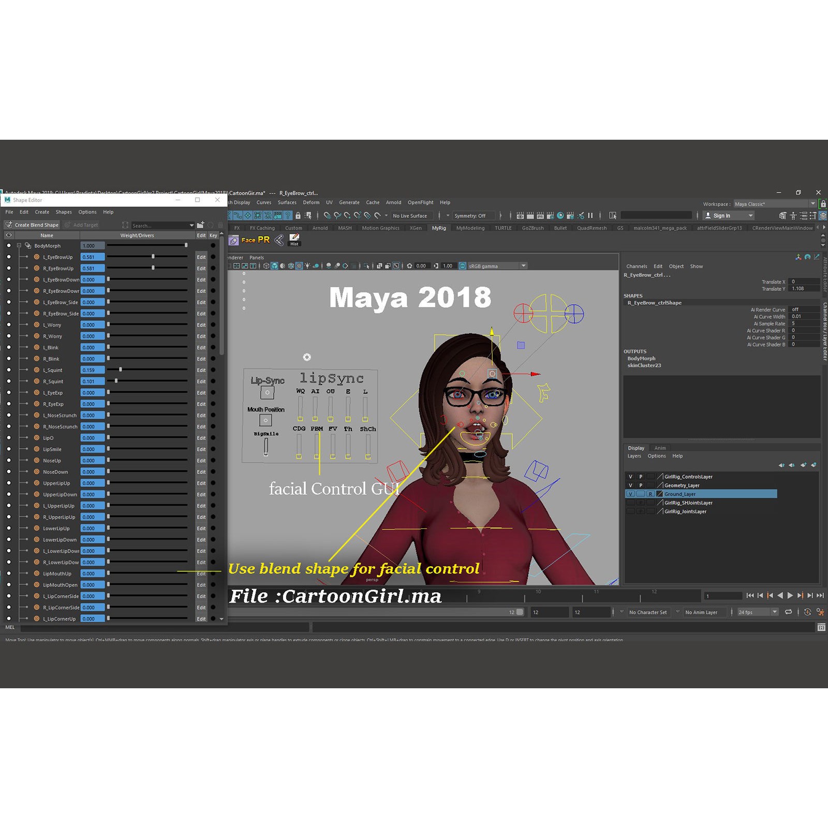This screenshot has width=828, height=828.
Task: Open animation preferences running man icon
Action: (x=820, y=612)
